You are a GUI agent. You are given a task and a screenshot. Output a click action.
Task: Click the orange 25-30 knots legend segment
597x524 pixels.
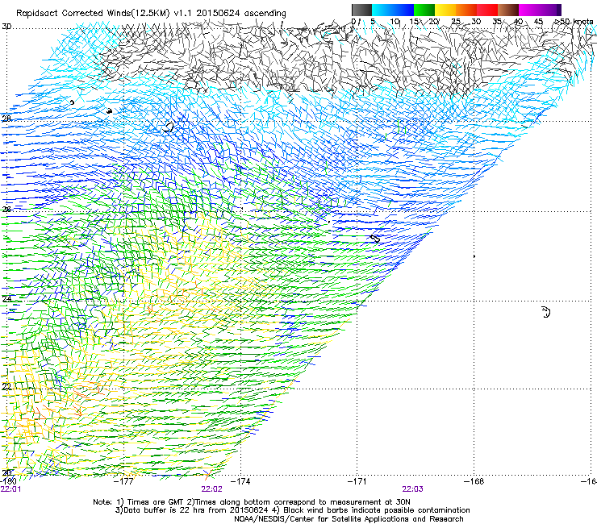click(x=466, y=10)
